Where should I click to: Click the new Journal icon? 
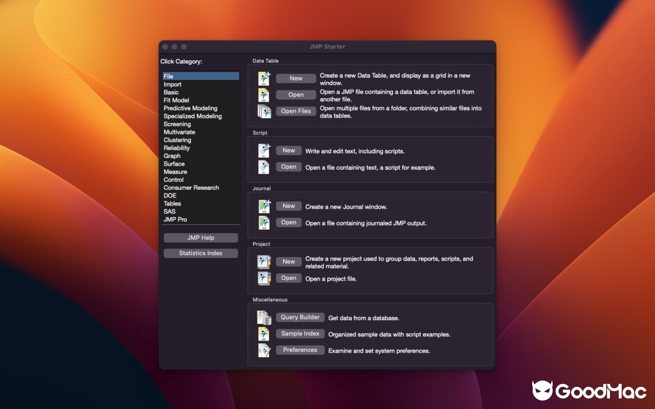pyautogui.click(x=264, y=206)
